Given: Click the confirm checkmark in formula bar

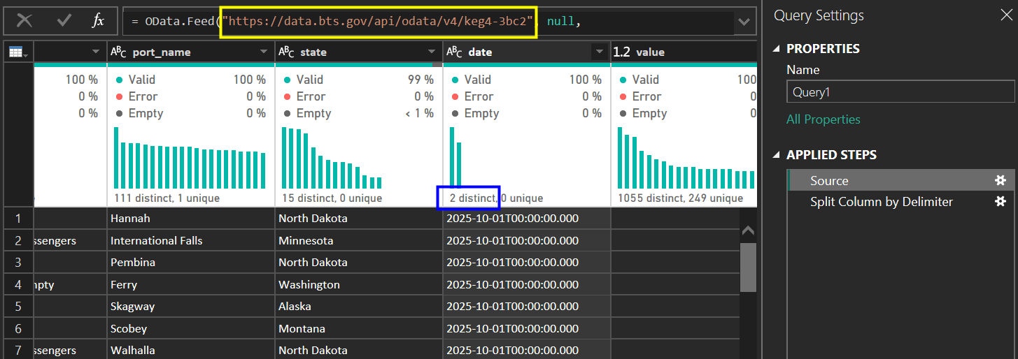Looking at the screenshot, I should click(64, 21).
